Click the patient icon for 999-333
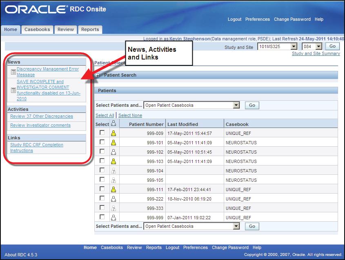This screenshot has height=260, width=345. pyautogui.click(x=114, y=208)
